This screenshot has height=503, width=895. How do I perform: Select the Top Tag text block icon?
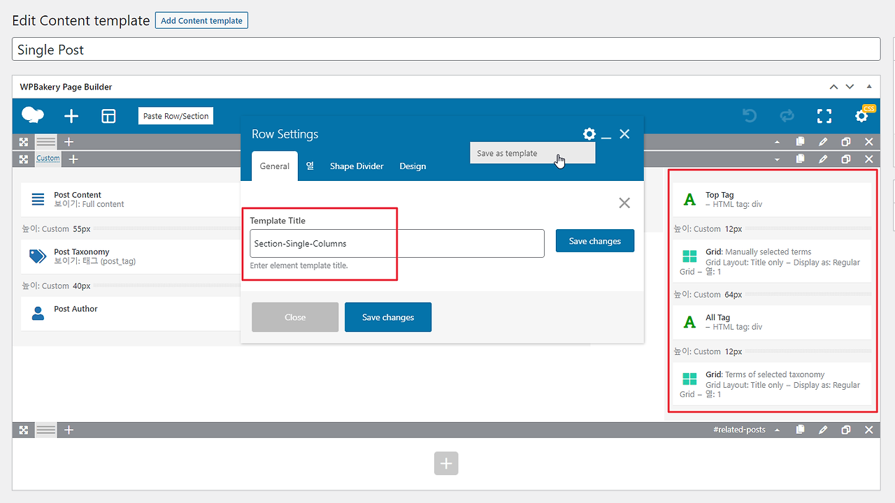point(689,200)
